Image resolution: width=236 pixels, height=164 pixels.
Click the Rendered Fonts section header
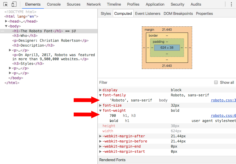pyautogui.click(x=167, y=160)
